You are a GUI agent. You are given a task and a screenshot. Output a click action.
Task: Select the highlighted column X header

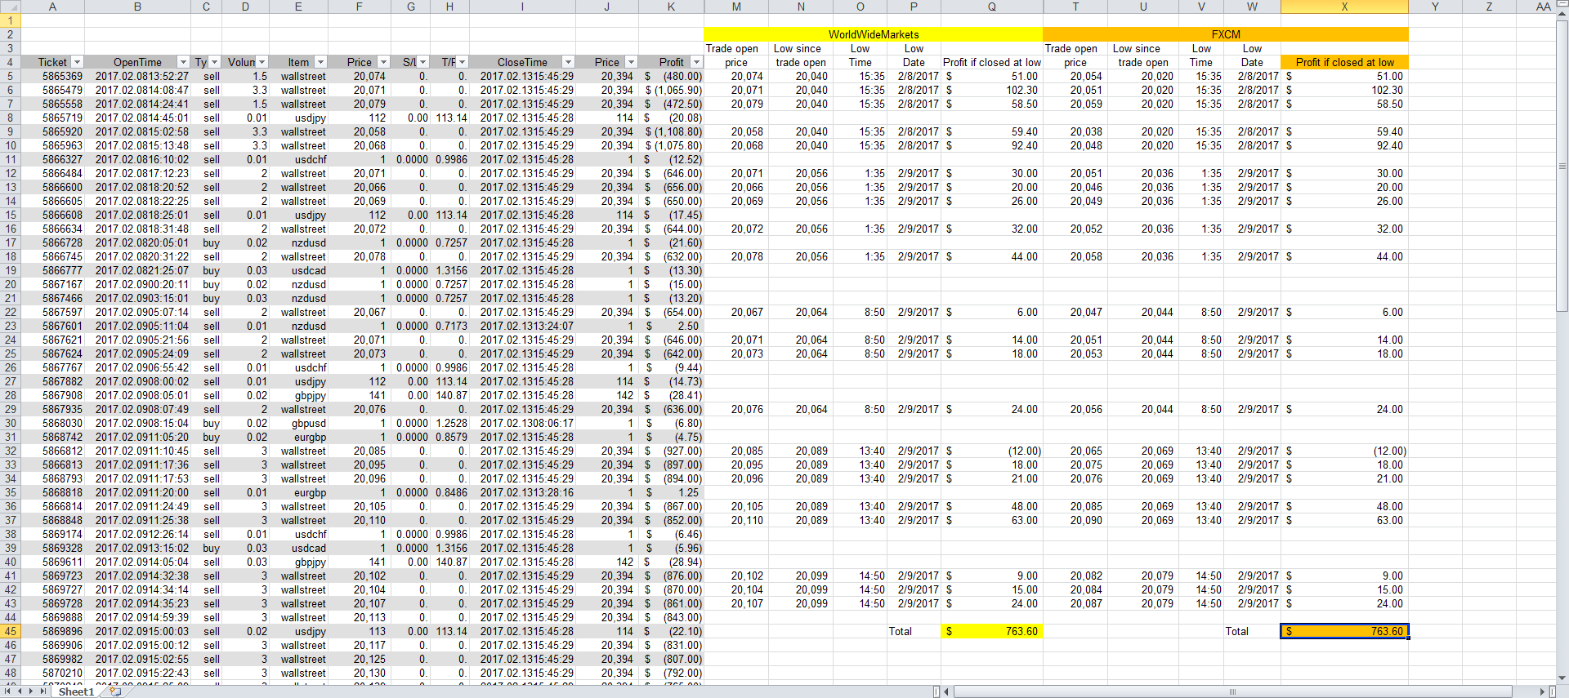pyautogui.click(x=1344, y=7)
